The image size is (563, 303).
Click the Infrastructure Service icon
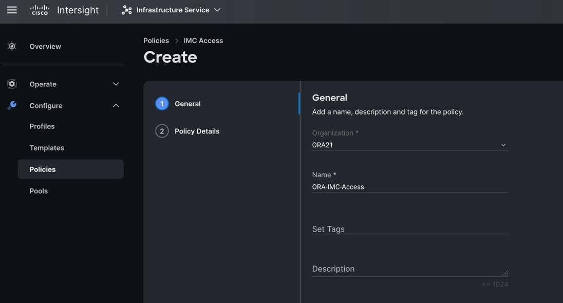tap(126, 10)
